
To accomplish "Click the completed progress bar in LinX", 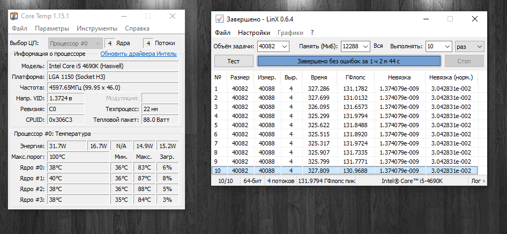I will (x=349, y=61).
